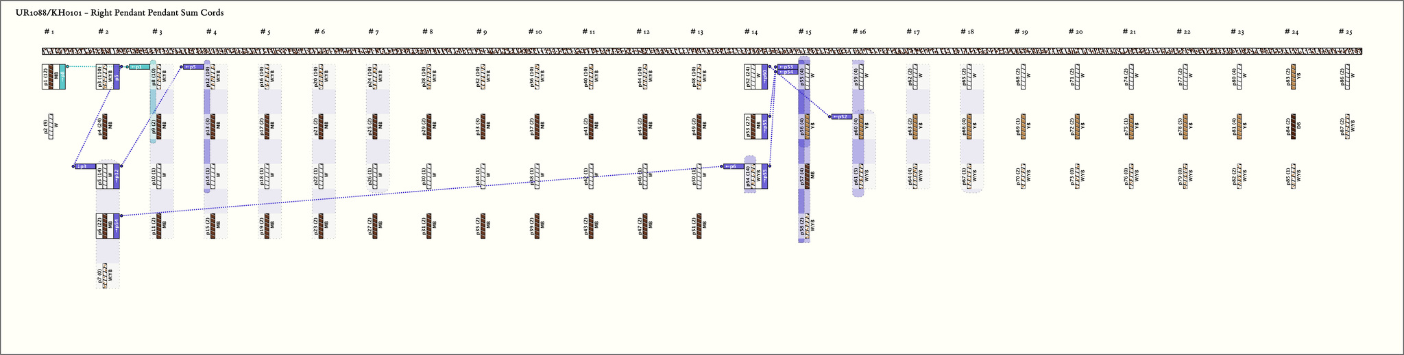The image size is (1404, 355).
Task: Select the p51 (2) MB cord
Action: click(x=699, y=226)
